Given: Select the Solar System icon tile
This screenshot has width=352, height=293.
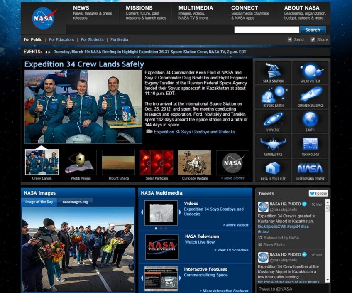Looking at the screenshot, I should 310,72.
